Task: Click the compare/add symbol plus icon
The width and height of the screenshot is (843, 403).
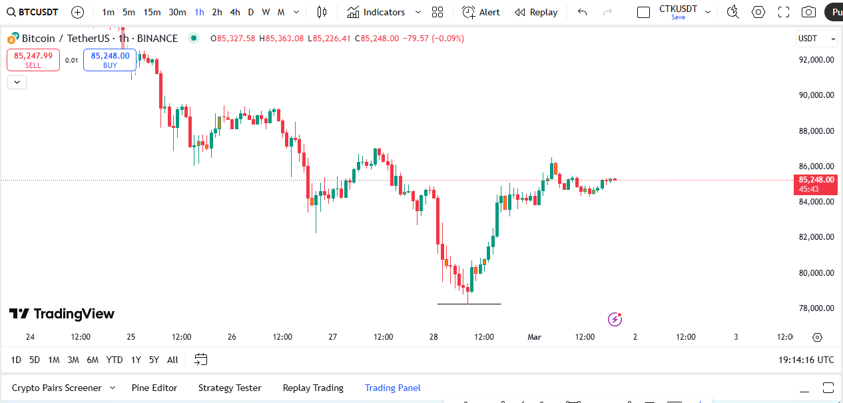Action: (x=77, y=12)
